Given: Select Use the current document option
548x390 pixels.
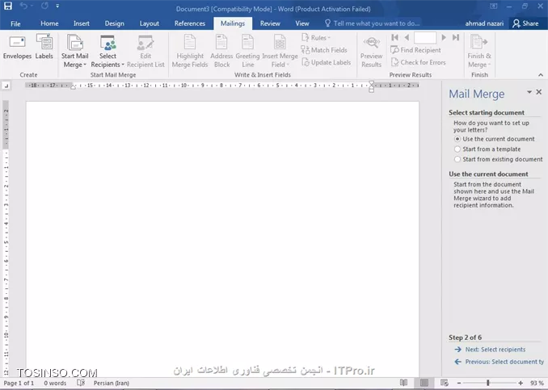Looking at the screenshot, I should (494, 139).
